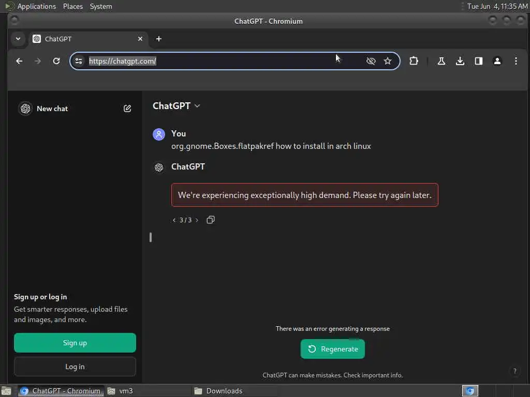This screenshot has width=530, height=397.
Task: Open the tab search dropdown arrow
Action: 18,39
